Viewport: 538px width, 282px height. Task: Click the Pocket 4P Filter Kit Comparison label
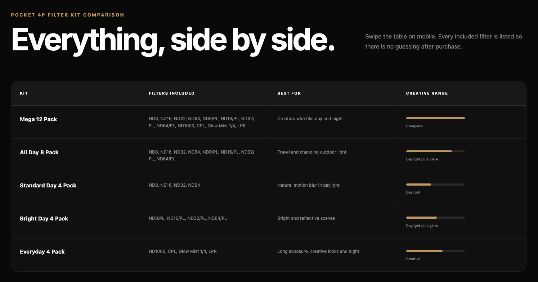pos(67,15)
